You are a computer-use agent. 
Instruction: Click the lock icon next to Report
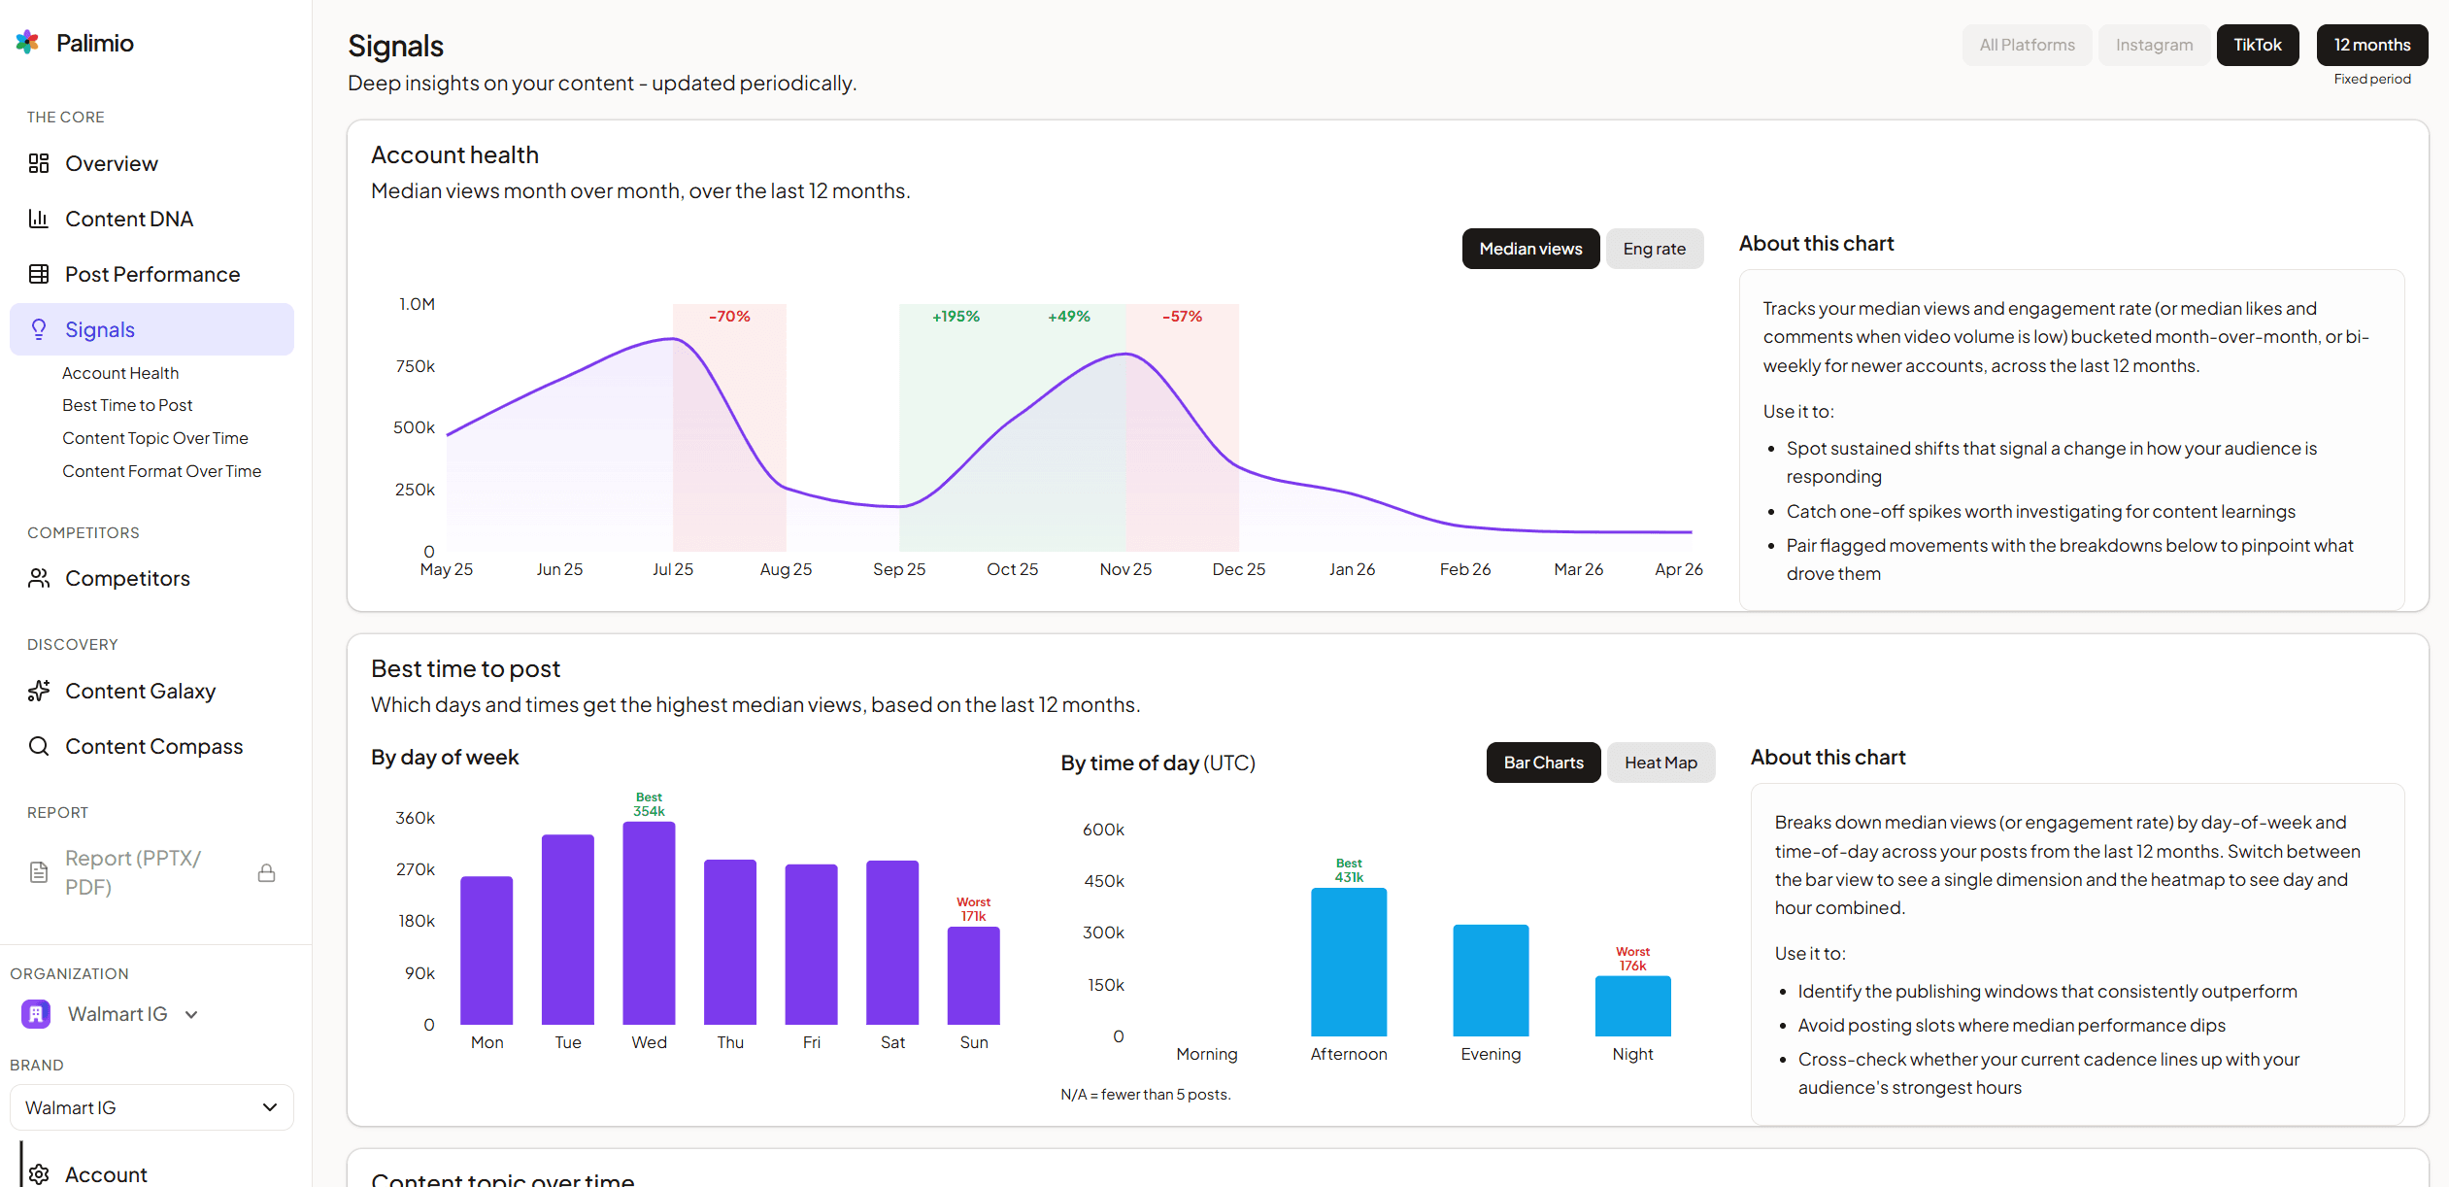(266, 872)
